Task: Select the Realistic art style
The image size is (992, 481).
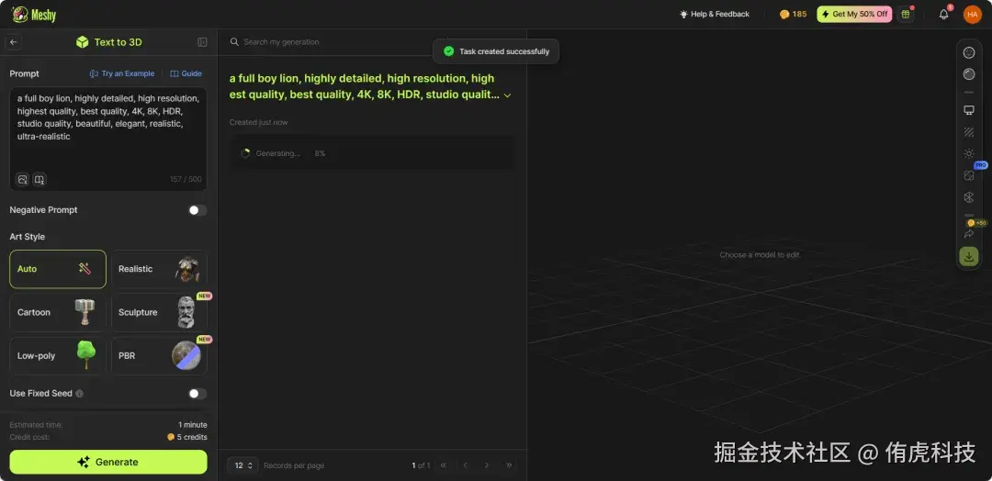Action: 160,269
